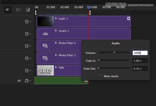The width and height of the screenshot is (156, 106).
Task: Select the scissors split-at-playhead tool
Action: coord(19,10)
